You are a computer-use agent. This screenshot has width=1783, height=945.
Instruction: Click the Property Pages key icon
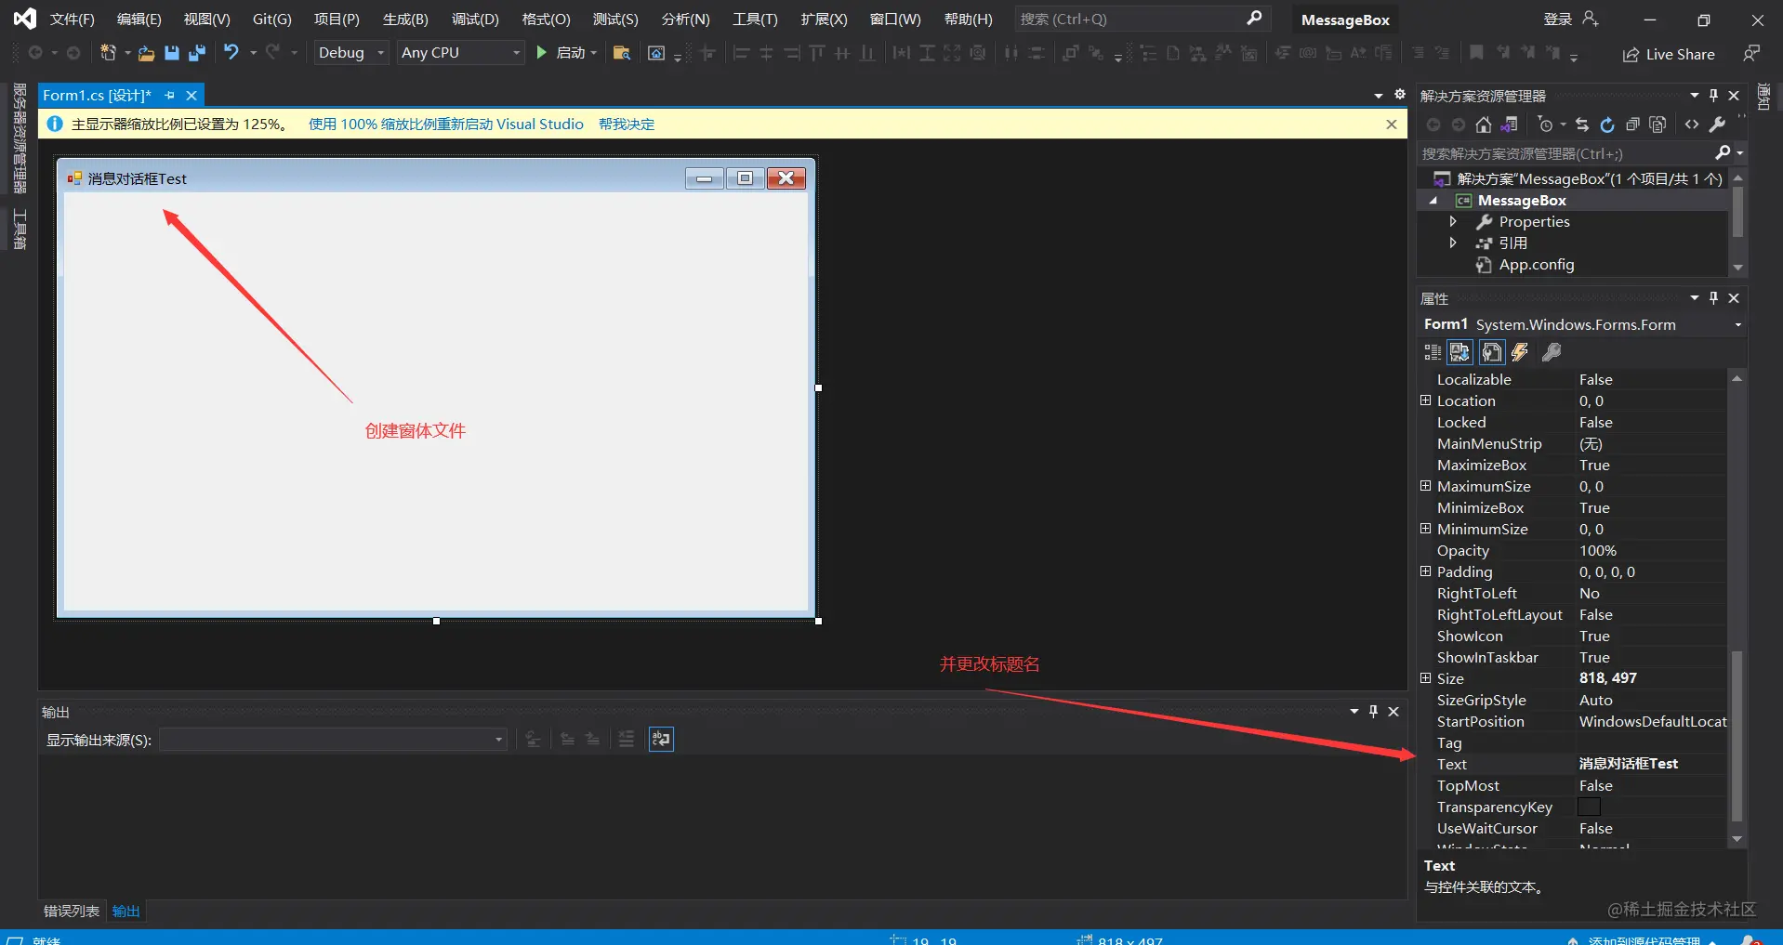pos(1551,352)
